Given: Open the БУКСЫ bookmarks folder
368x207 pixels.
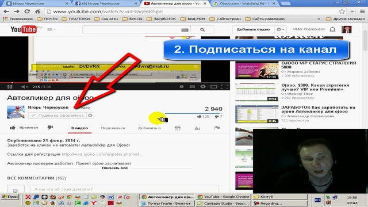Looking at the screenshot, I should [132, 19].
